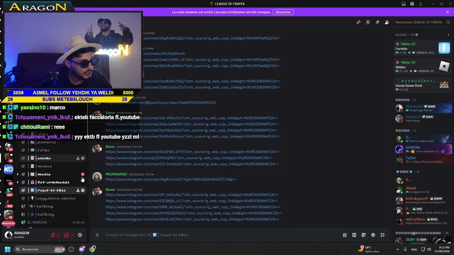Open the TikTok tonni.funny video link
The image size is (454, 255).
(x=161, y=103)
